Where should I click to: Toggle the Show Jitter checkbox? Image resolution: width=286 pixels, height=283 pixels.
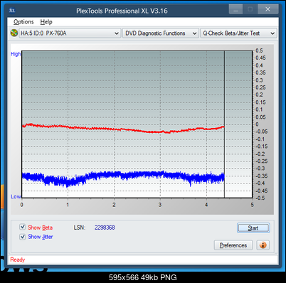(x=22, y=237)
